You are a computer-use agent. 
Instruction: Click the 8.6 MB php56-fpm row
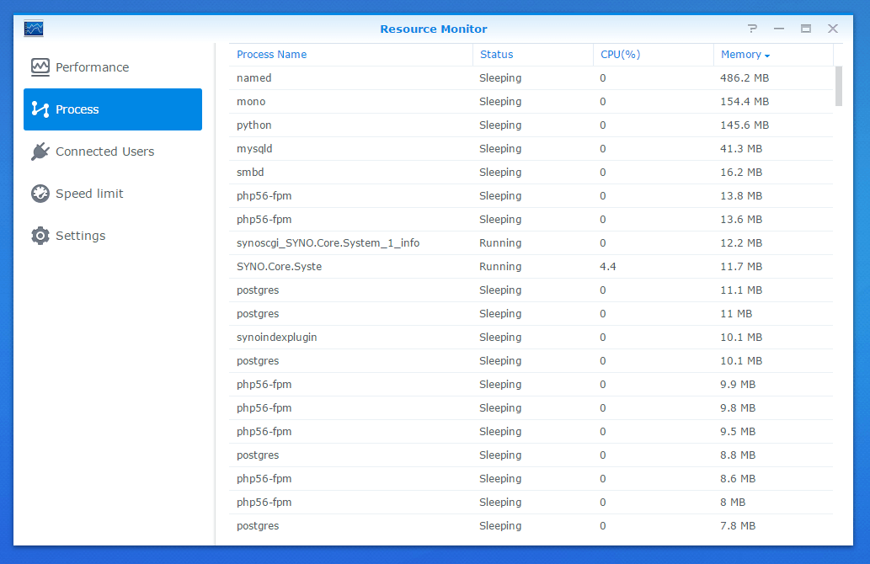point(531,479)
